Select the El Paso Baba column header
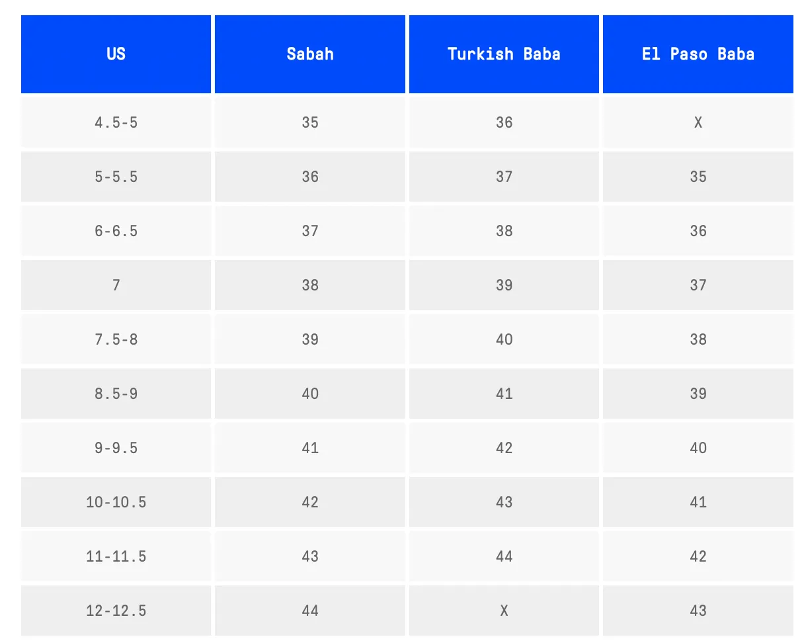 coord(698,54)
